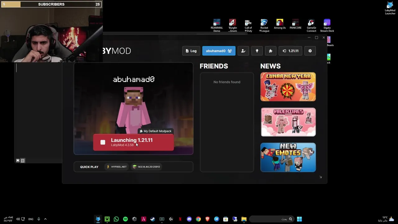This screenshot has height=224, width=398.
Task: Open Burglin Gnomes desktop shortcut
Action: [x=233, y=26]
